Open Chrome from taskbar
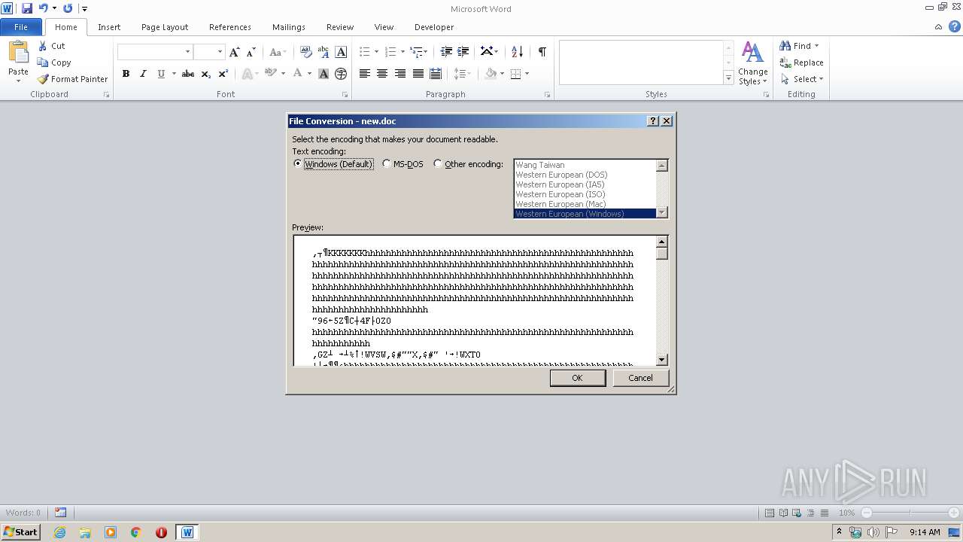 (x=136, y=532)
